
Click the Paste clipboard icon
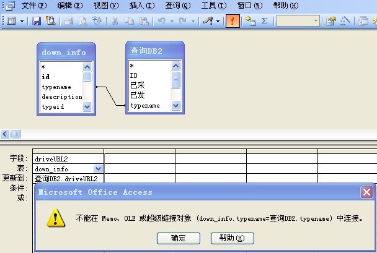coord(144,21)
